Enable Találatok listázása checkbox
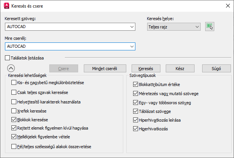234x158 pixels. (x=8, y=58)
